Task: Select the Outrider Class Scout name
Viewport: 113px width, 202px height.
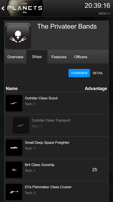Action: coord(41,98)
